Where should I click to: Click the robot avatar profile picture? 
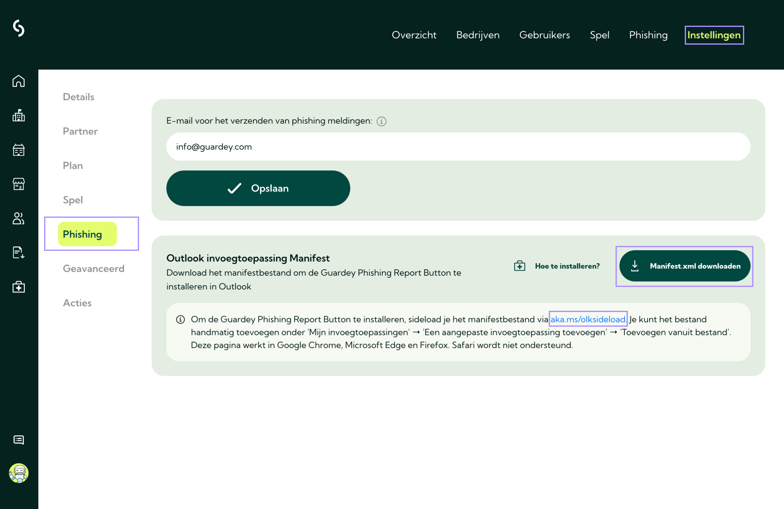19,473
